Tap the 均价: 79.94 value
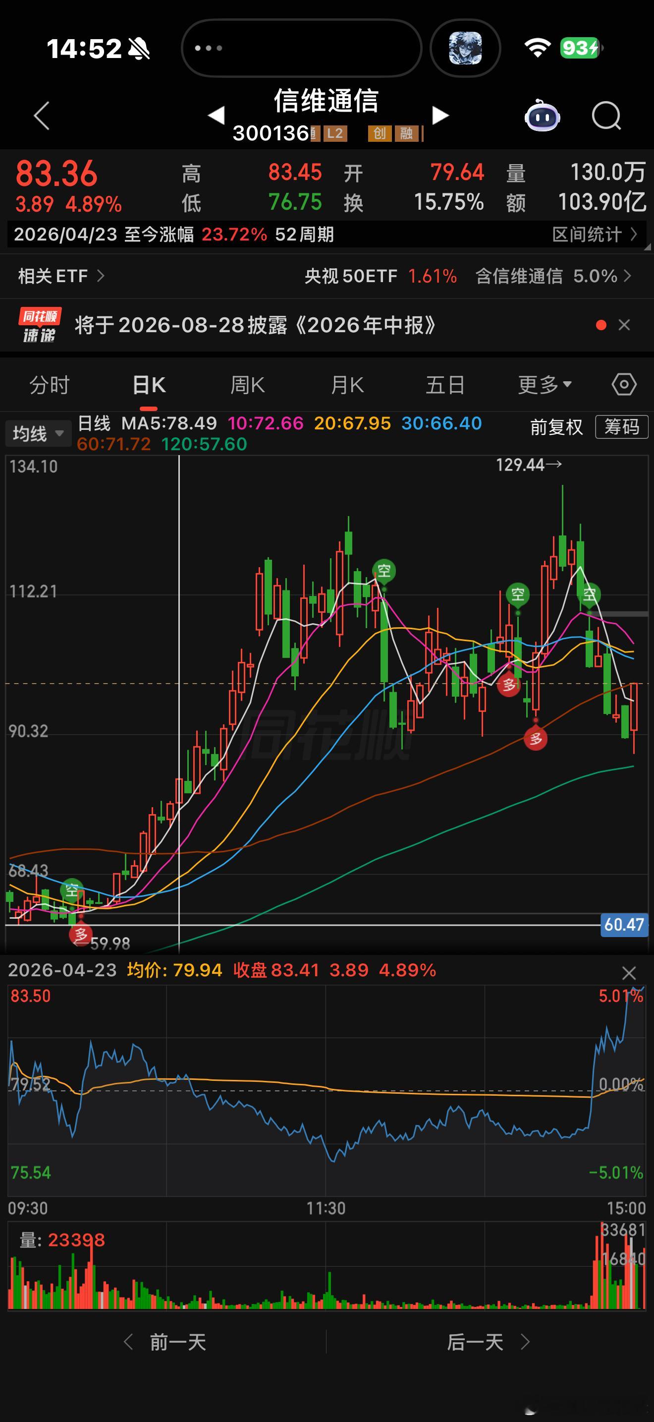 tap(174, 970)
